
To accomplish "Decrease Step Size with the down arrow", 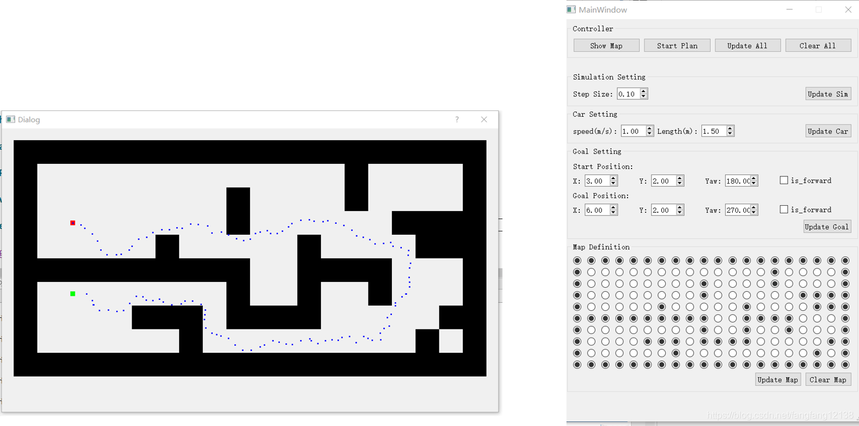I will coord(644,96).
